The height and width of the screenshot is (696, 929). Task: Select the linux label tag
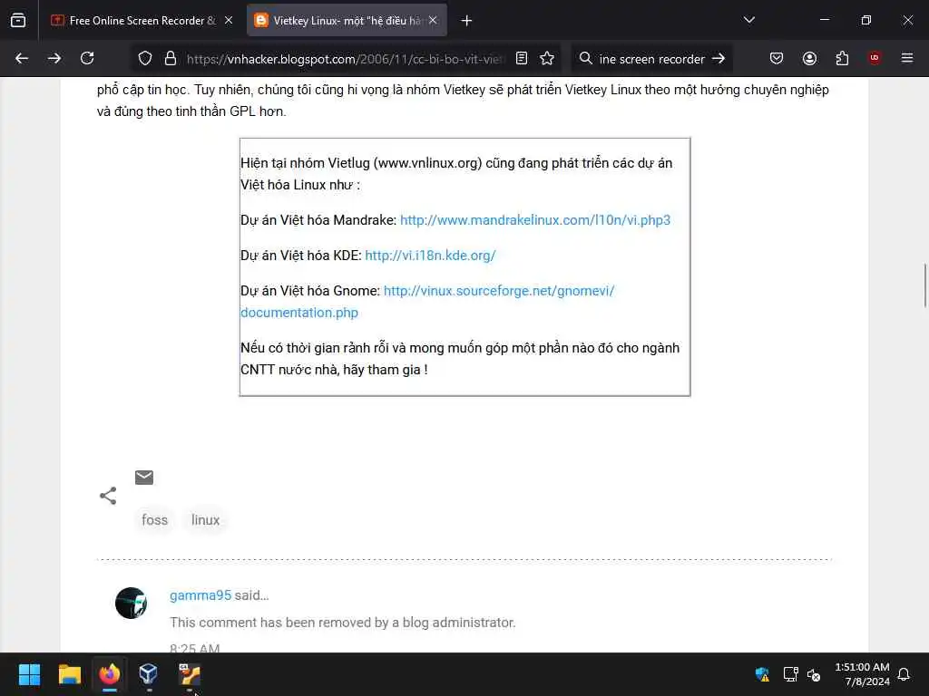point(206,519)
